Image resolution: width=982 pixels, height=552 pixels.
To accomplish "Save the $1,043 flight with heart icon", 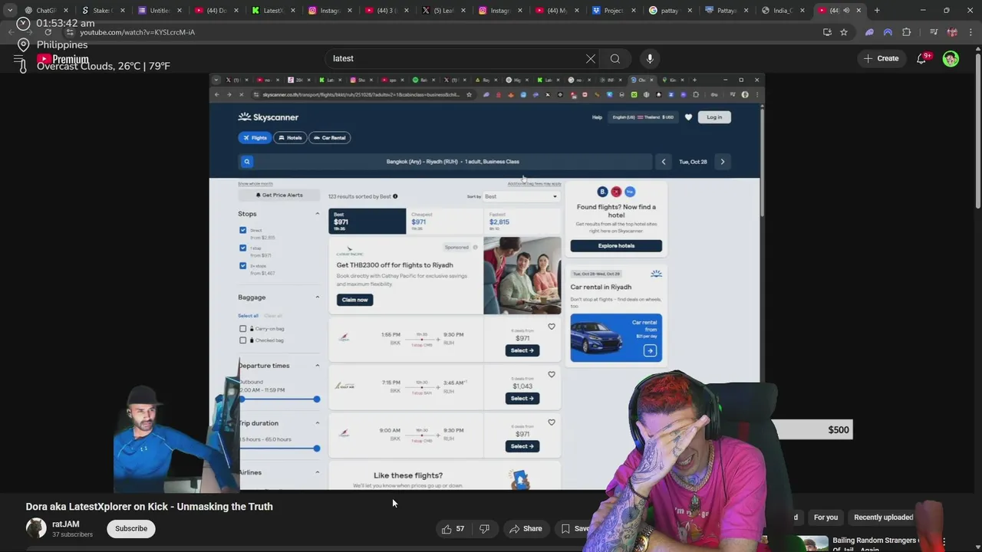I will pyautogui.click(x=552, y=375).
